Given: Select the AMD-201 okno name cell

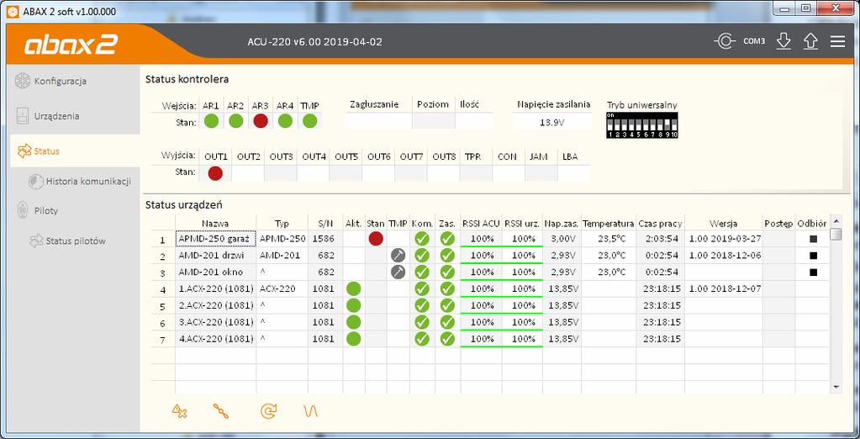Looking at the screenshot, I should tap(215, 272).
